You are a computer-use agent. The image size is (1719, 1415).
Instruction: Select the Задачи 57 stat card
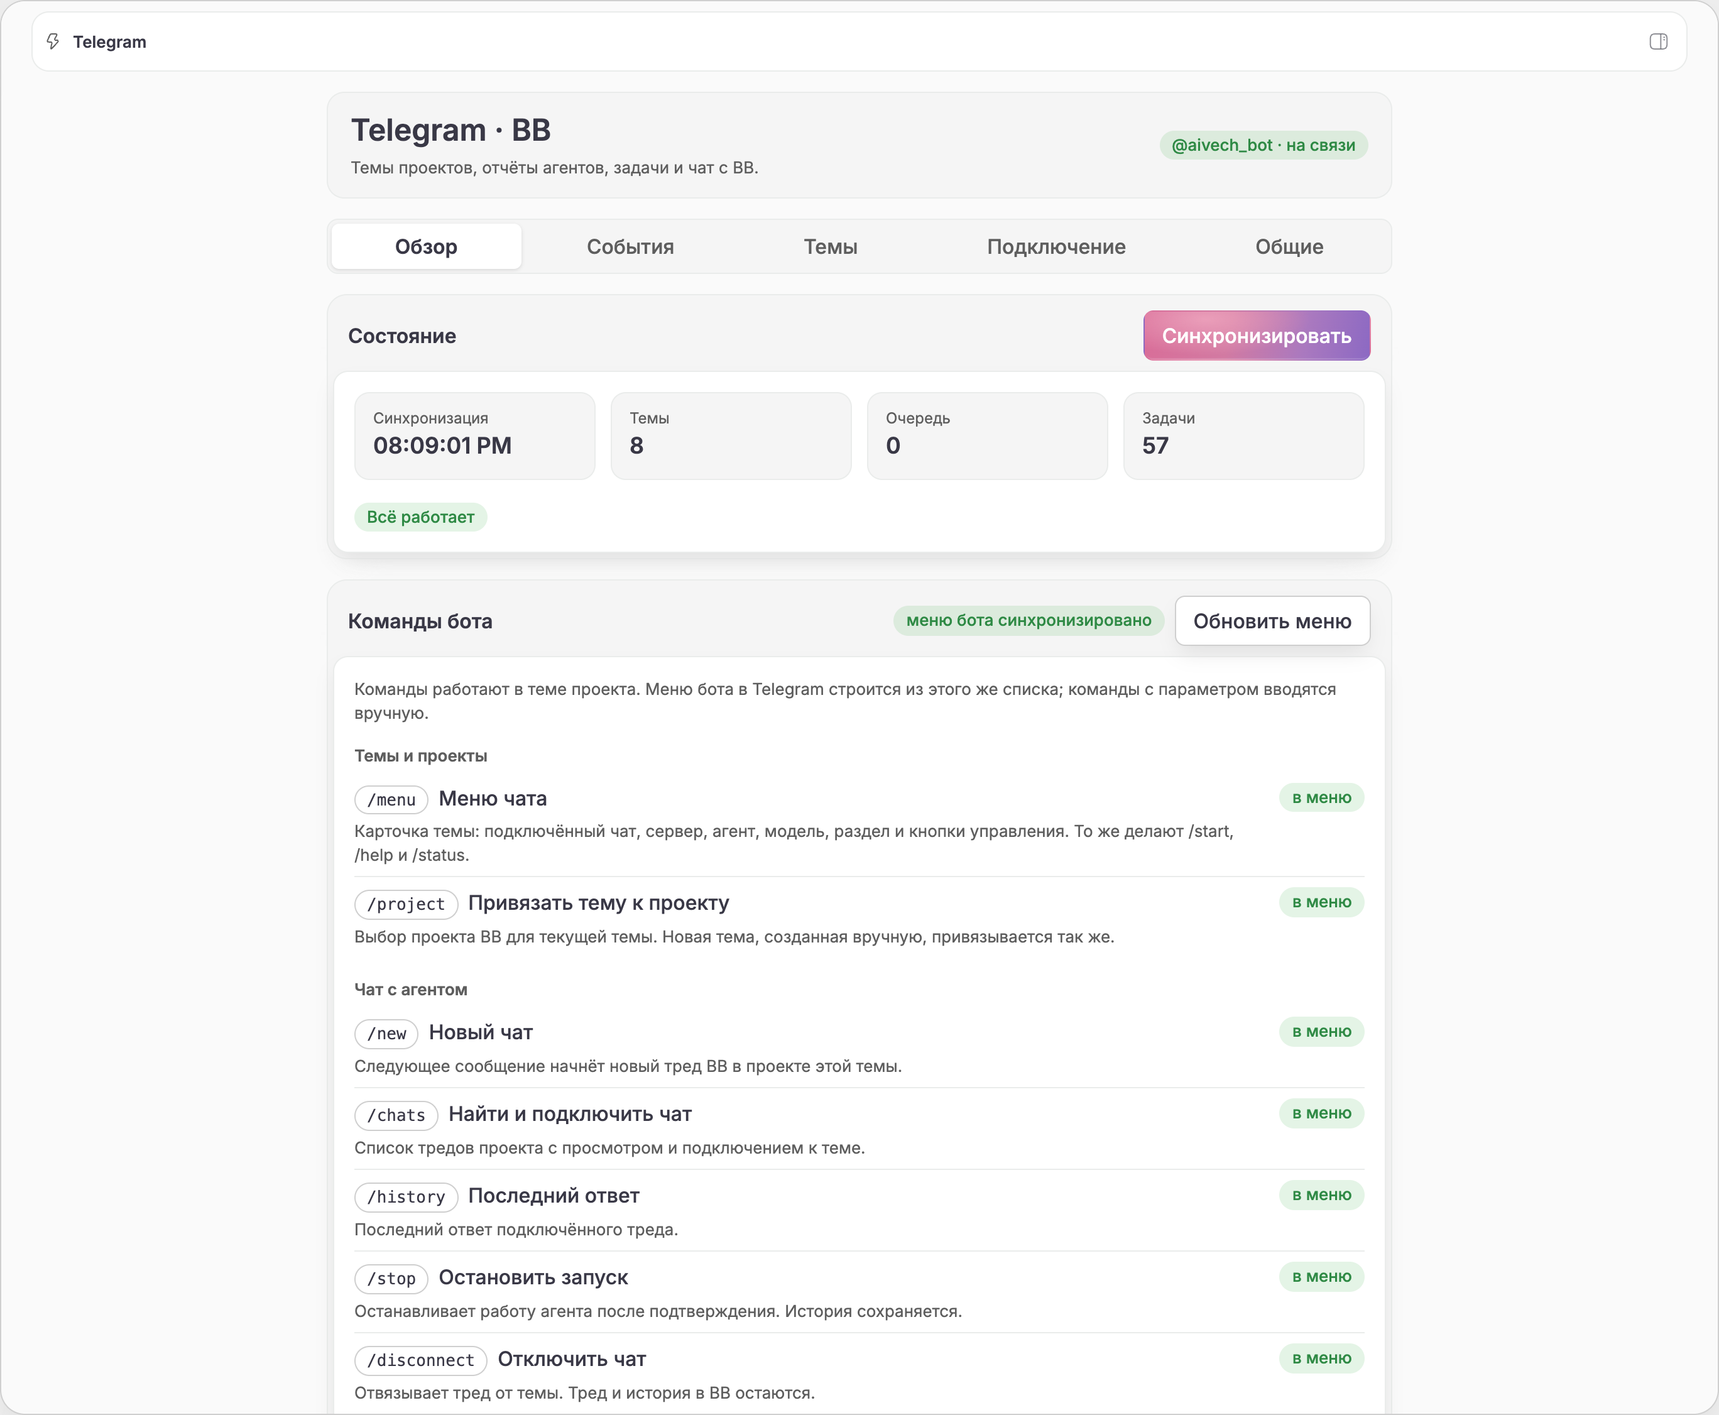[1243, 436]
